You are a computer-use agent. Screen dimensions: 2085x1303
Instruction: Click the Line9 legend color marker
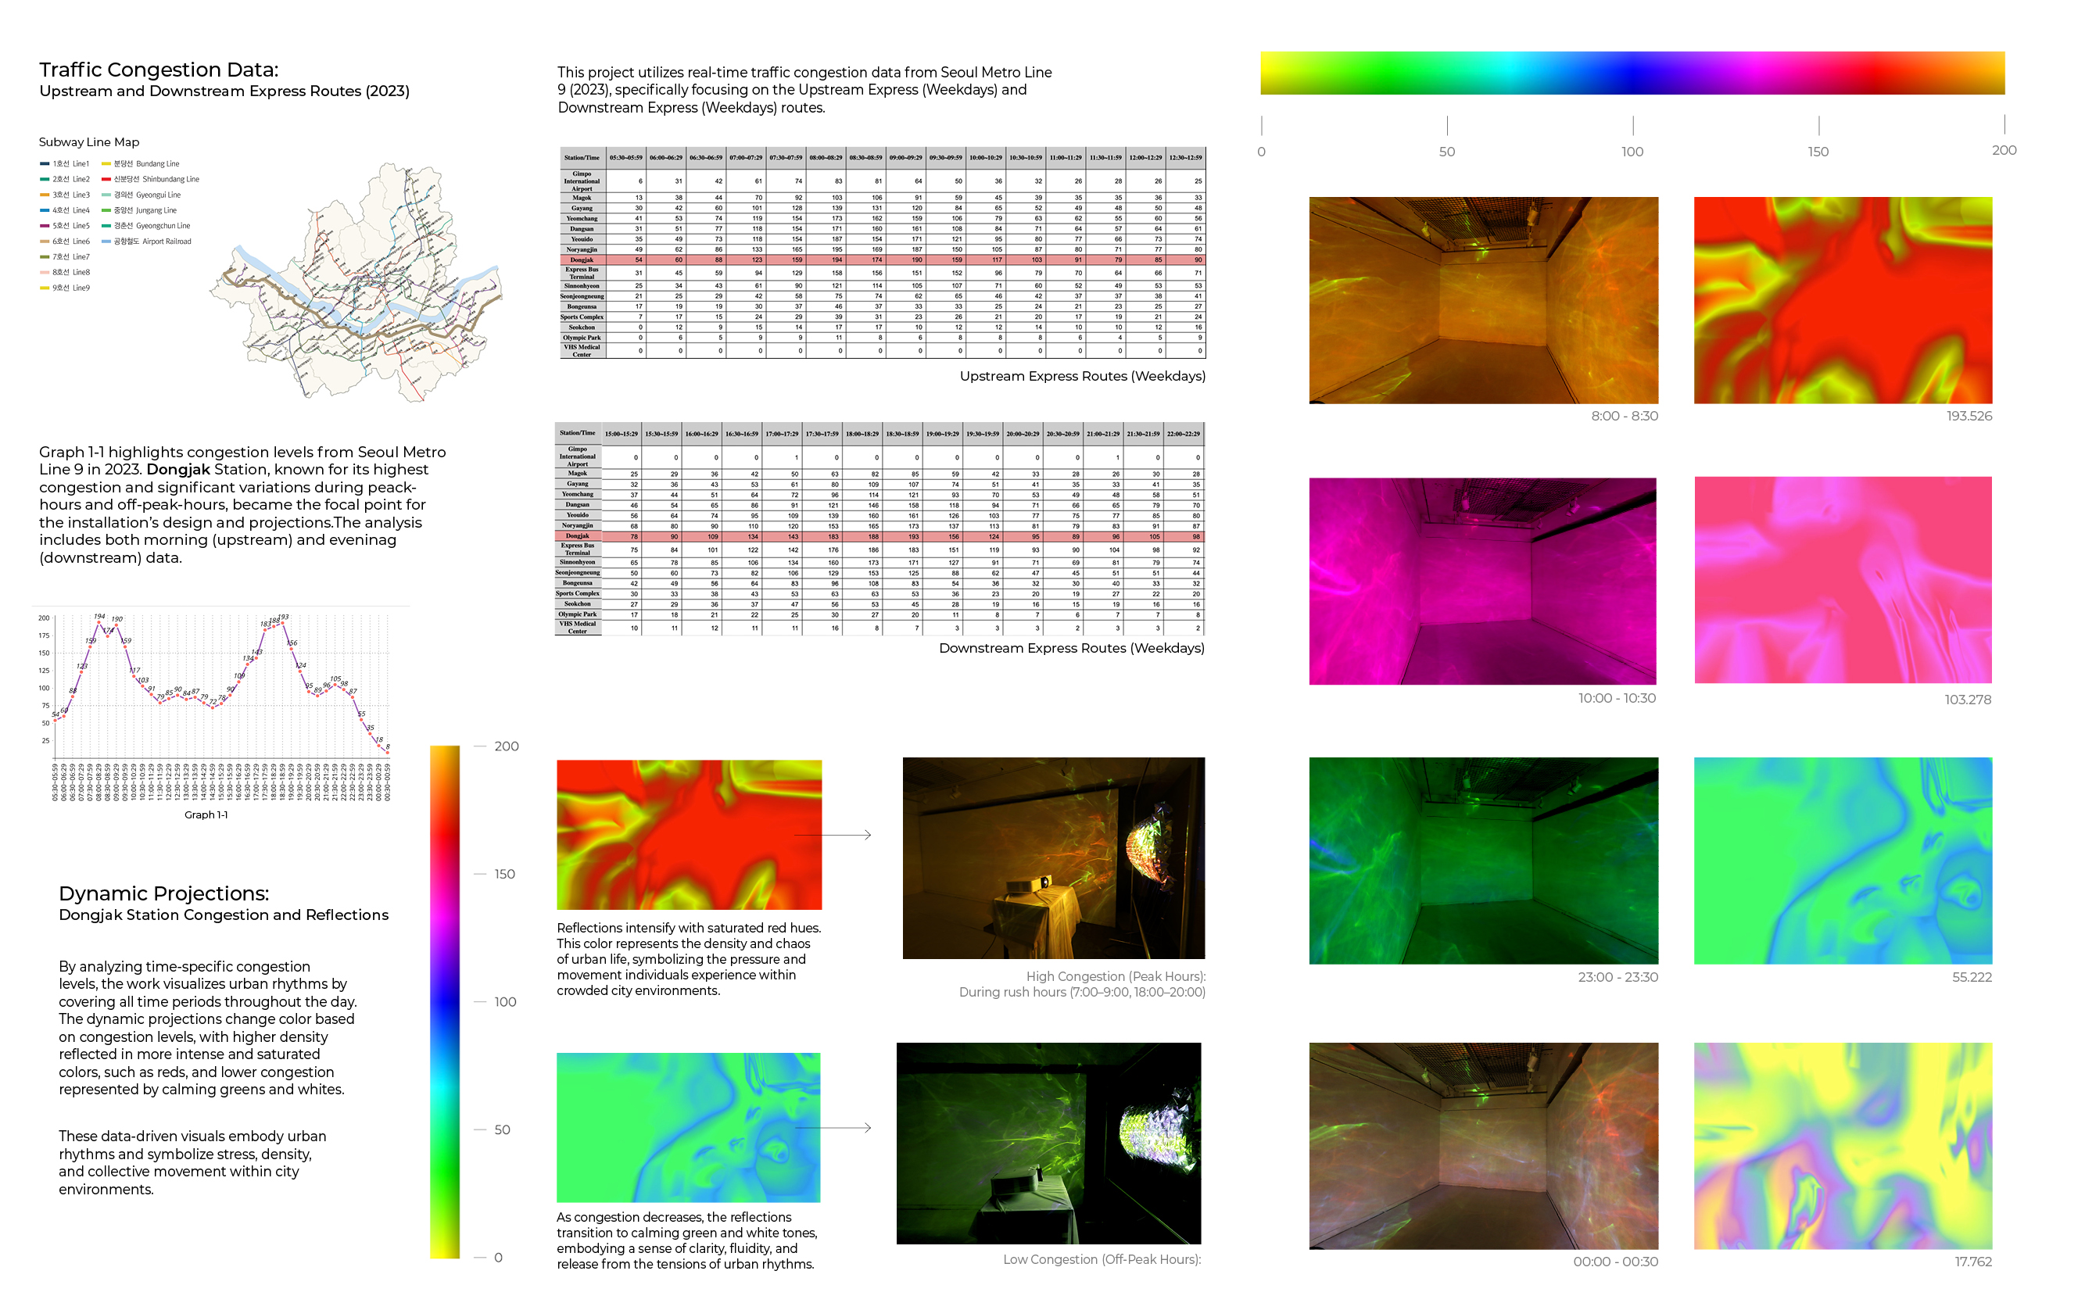[44, 288]
